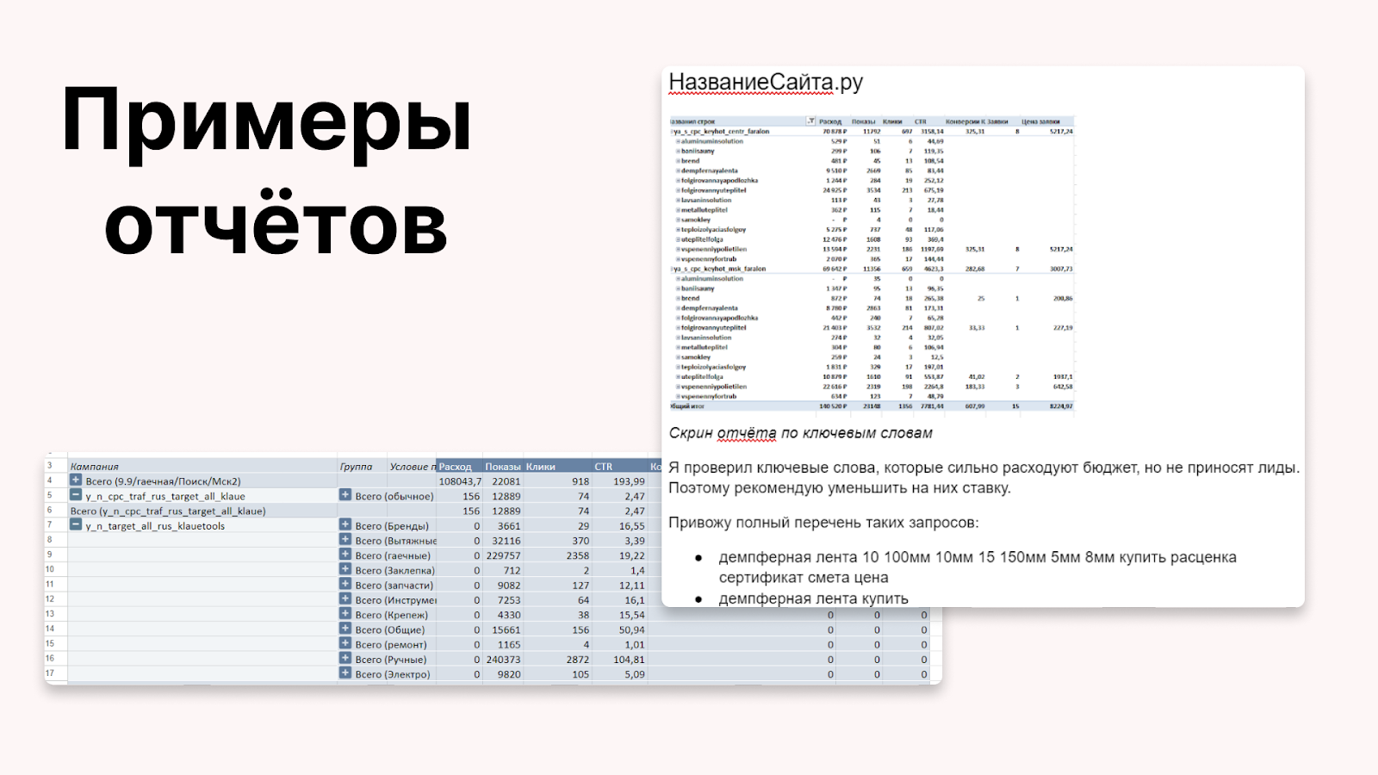This screenshot has height=775, width=1378.
Task: Click the Общий итог total row label
Action: click(687, 406)
